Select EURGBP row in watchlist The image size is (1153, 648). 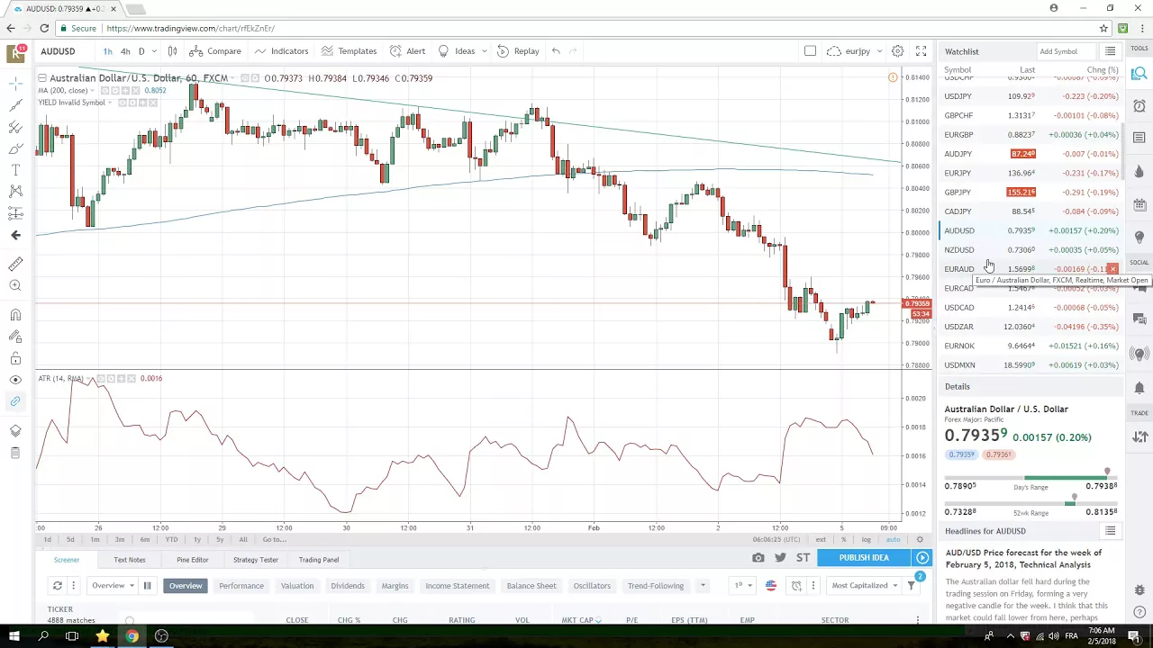[x=1030, y=135]
